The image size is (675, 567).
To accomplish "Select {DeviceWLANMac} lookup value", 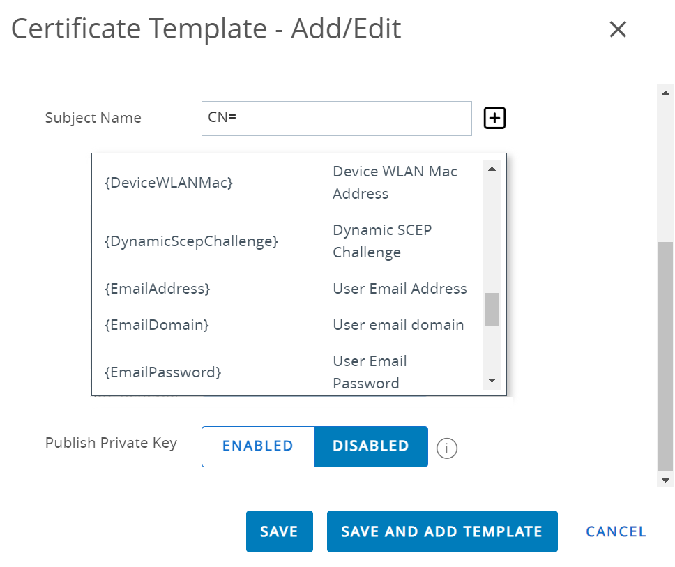I will (x=168, y=183).
